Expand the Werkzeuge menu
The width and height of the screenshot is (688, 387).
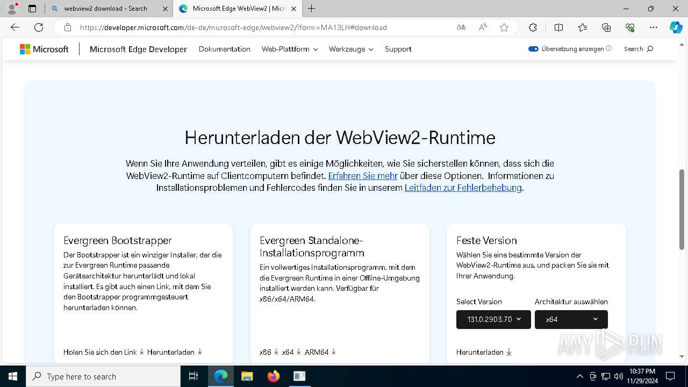pos(351,49)
